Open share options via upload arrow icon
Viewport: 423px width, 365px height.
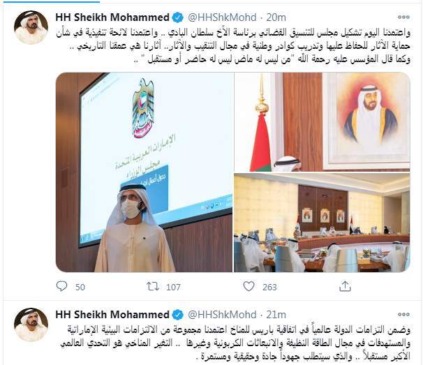[x=345, y=286]
